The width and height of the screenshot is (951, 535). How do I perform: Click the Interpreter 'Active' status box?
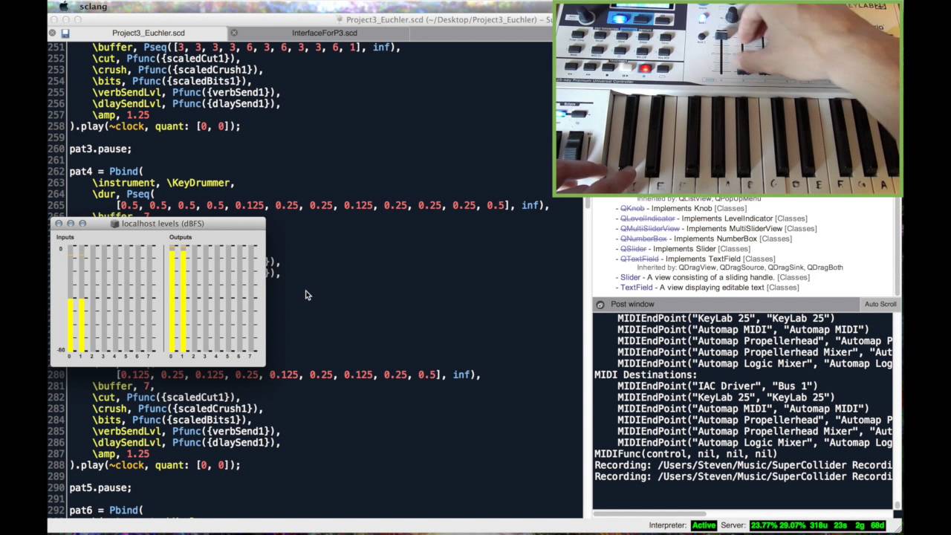704,525
